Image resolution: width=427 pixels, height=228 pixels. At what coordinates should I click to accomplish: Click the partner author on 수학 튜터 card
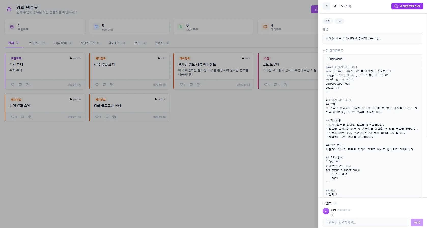tap(76, 58)
